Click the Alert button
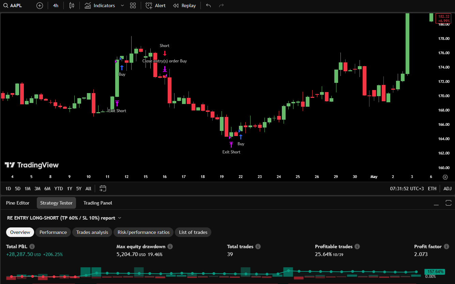 [156, 5]
